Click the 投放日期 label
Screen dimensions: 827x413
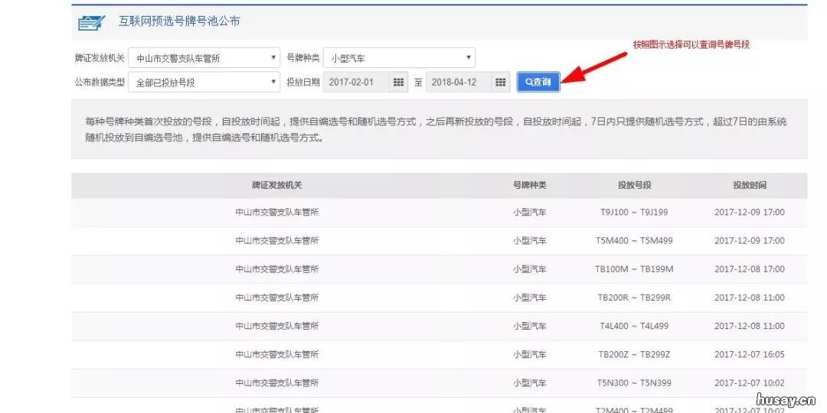coord(303,82)
